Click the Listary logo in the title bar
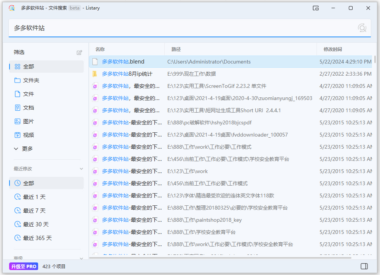380x275 pixels. pos(11,8)
